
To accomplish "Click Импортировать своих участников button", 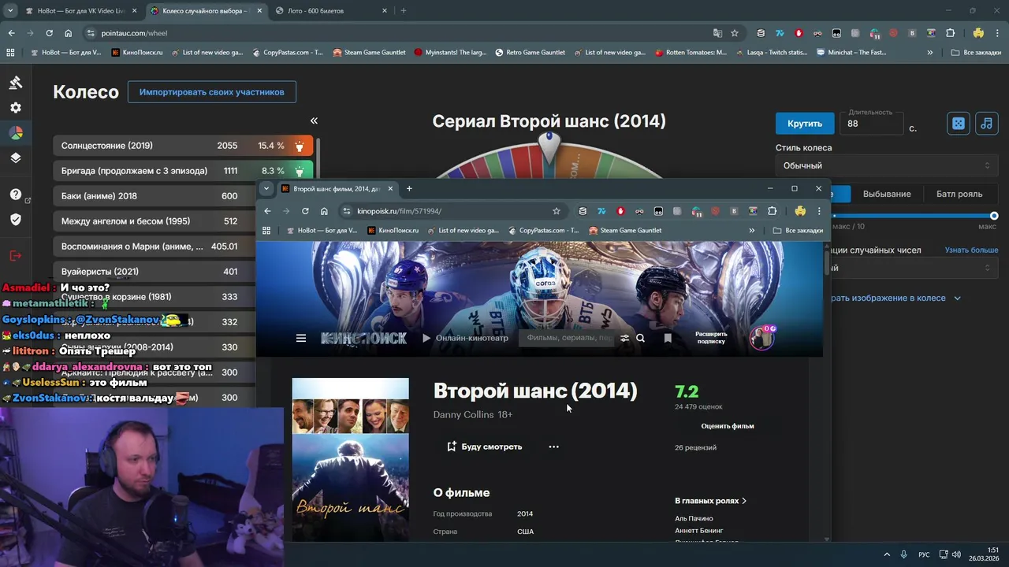I will pos(212,92).
